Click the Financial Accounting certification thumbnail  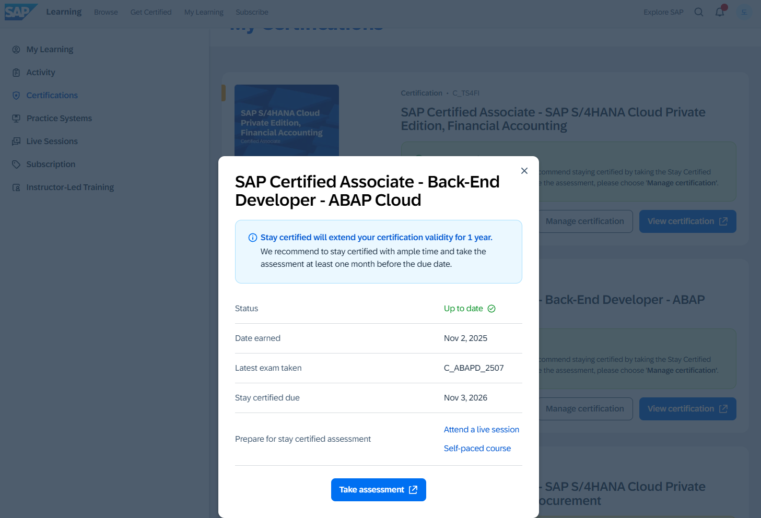coord(286,120)
